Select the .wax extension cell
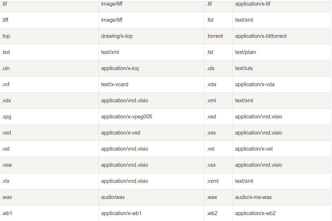 point(218,197)
